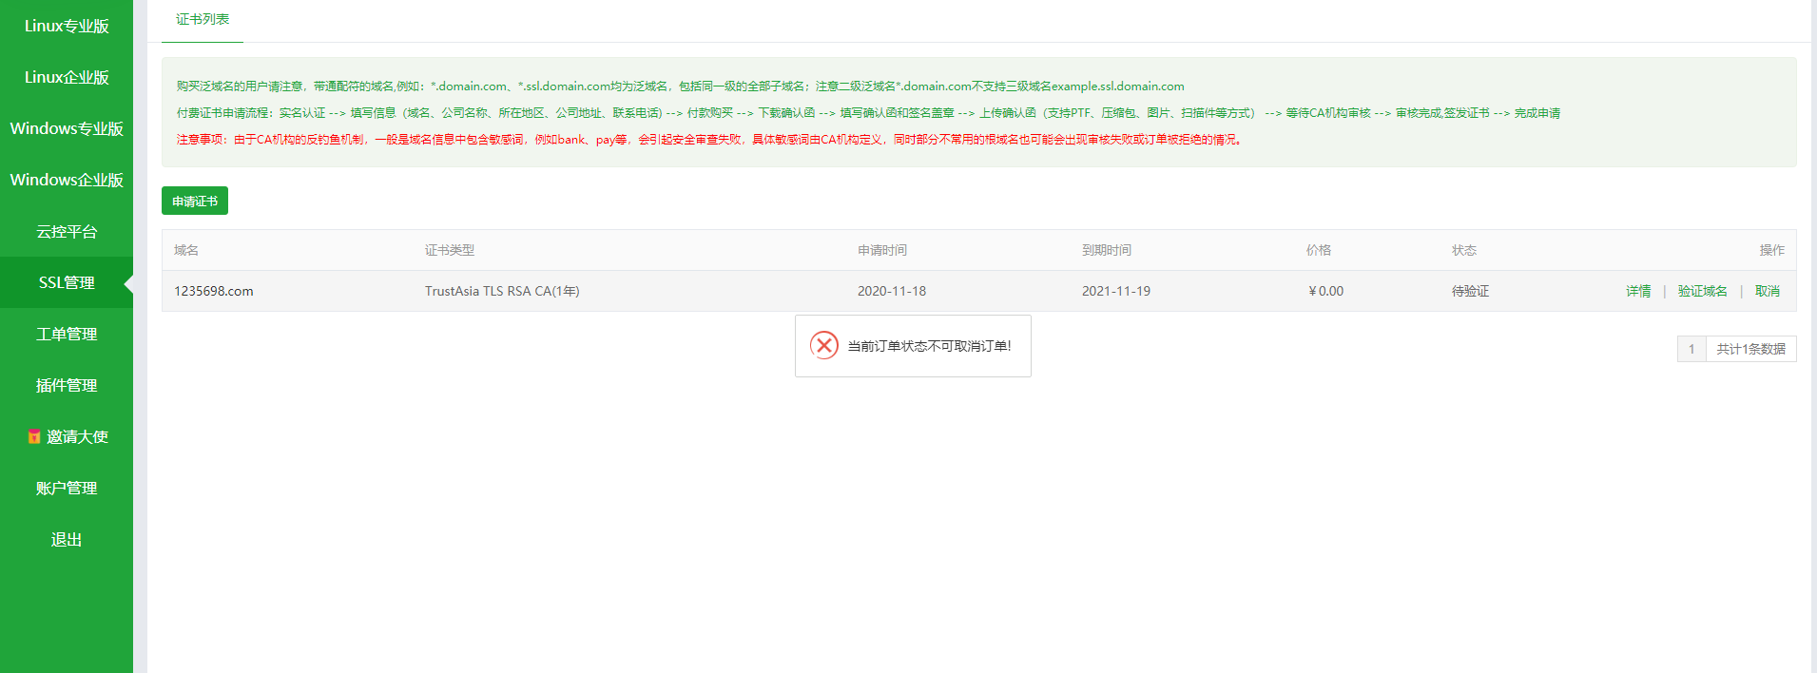Click 退出 to log out
The width and height of the screenshot is (1817, 673).
67,539
